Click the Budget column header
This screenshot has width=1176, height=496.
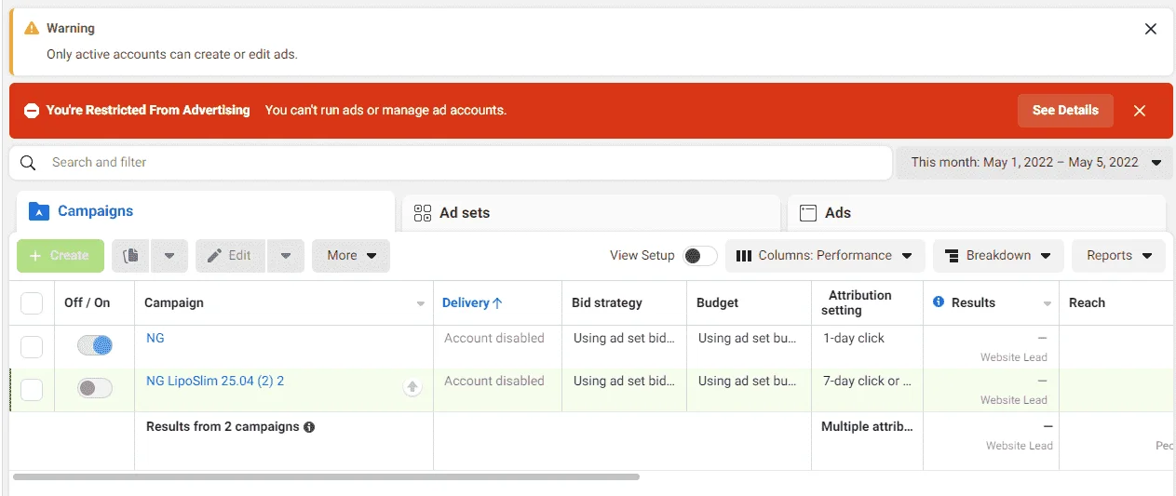pos(717,303)
